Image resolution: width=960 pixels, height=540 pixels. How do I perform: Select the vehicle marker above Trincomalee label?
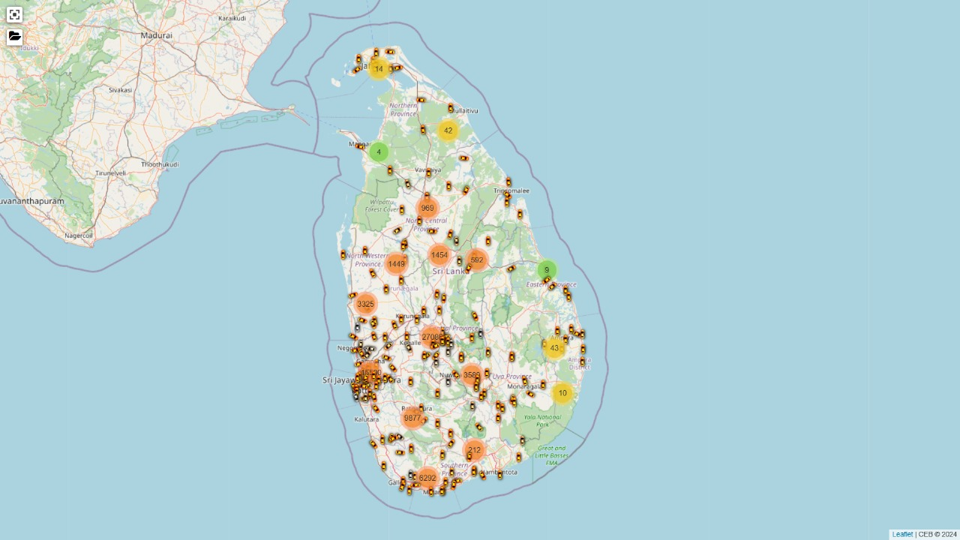click(x=508, y=181)
